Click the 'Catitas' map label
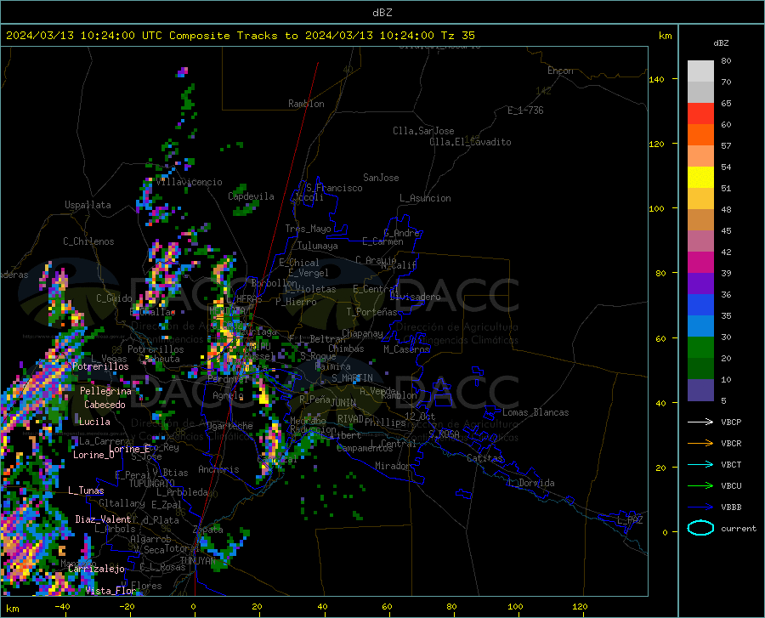765x618 pixels. pyautogui.click(x=485, y=458)
